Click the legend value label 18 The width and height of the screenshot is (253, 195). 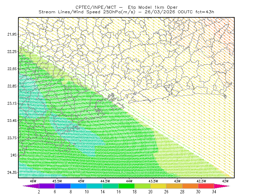coord(134,192)
